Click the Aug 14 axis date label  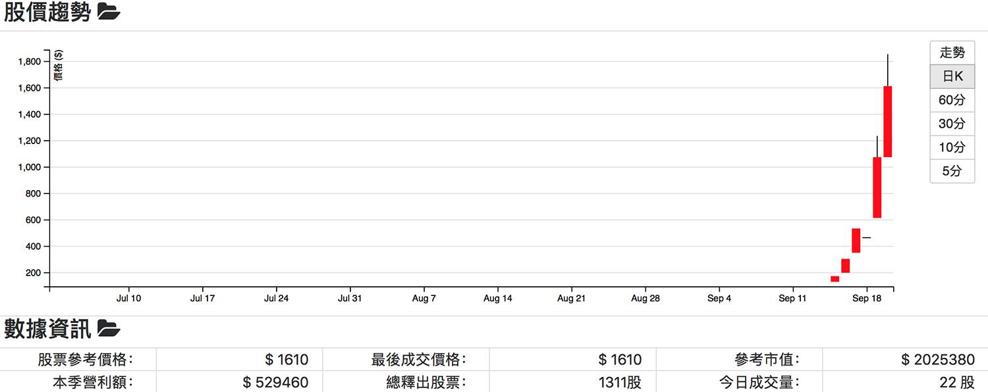(497, 299)
